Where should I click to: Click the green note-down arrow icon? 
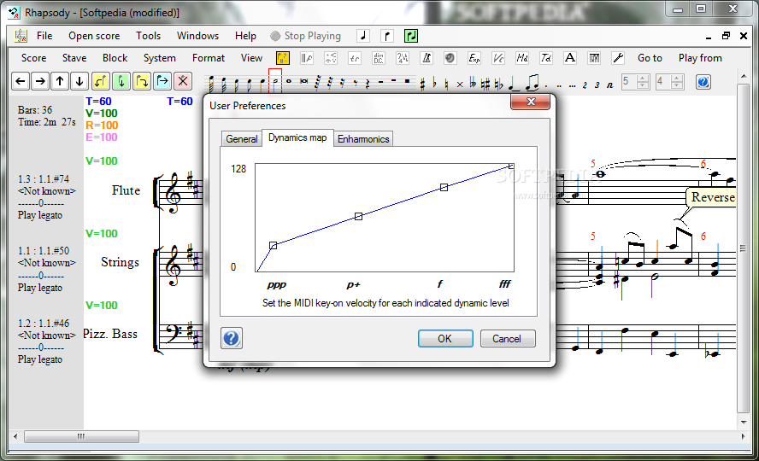[x=121, y=81]
